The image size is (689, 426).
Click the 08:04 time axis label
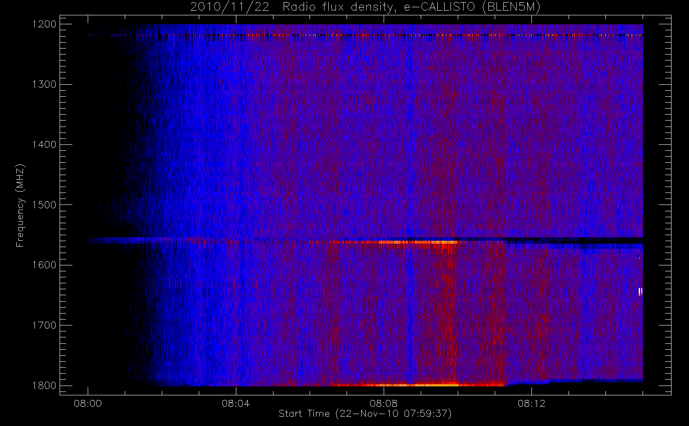coord(235,403)
